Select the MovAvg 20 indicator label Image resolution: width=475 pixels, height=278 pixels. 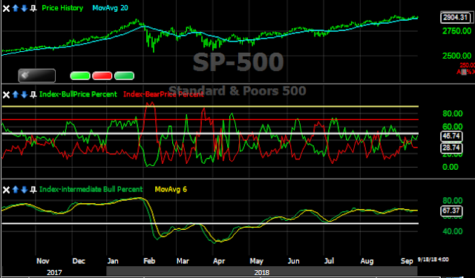tap(111, 8)
